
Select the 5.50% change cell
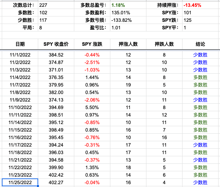click(92, 108)
